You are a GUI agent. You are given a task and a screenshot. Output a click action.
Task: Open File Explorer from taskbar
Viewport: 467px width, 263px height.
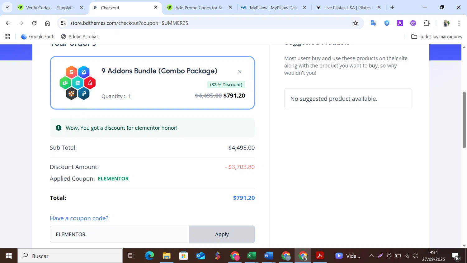coord(167,256)
